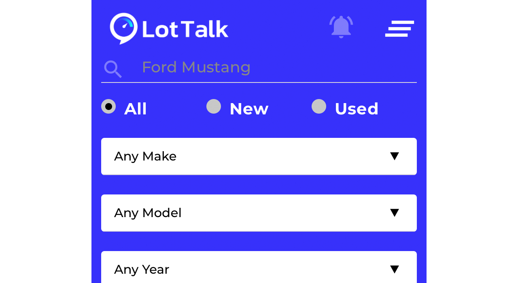Click the Any Make dropdown arrow

[x=395, y=156]
